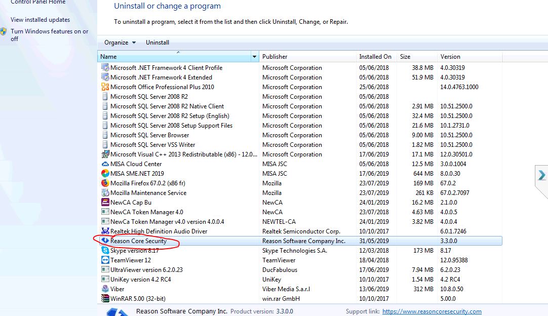Viewport: 548px width, 316px height.
Task: Click the WinRAR 5.00 (32-bit) icon
Action: (x=105, y=298)
